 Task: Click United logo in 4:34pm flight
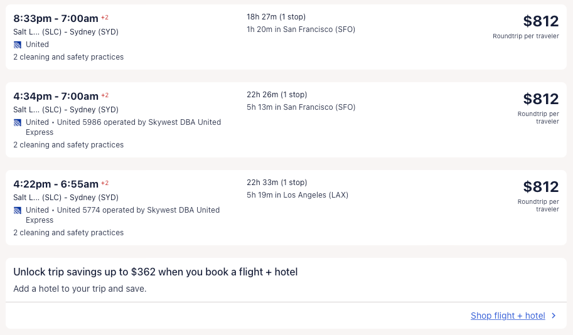(18, 122)
